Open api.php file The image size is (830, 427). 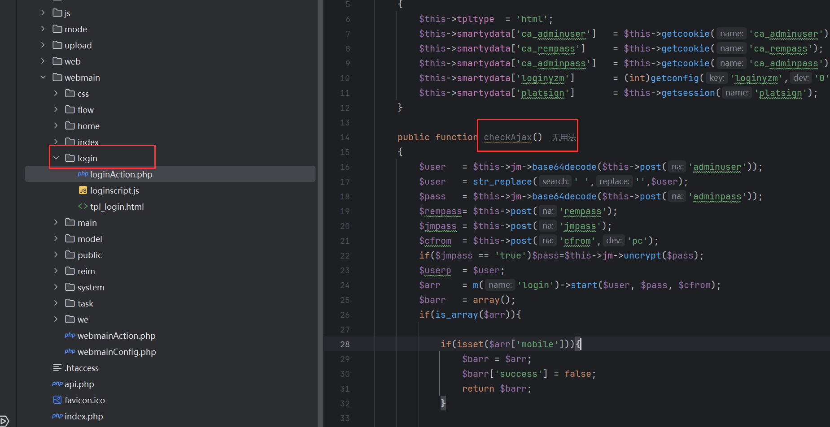click(x=79, y=384)
